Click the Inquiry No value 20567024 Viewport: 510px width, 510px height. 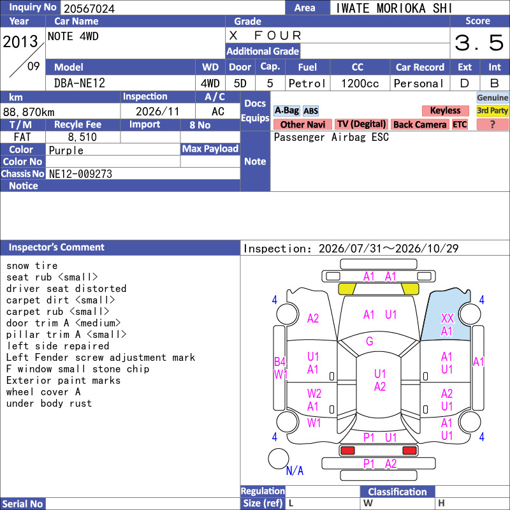coord(89,9)
